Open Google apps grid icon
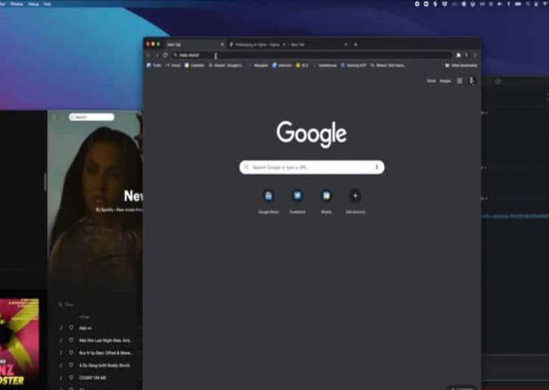The image size is (549, 390). point(459,80)
